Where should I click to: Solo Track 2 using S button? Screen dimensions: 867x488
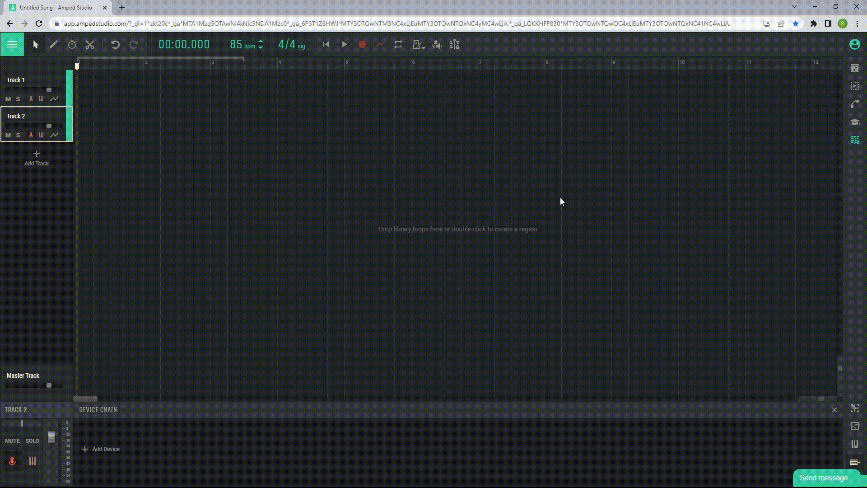(x=18, y=135)
